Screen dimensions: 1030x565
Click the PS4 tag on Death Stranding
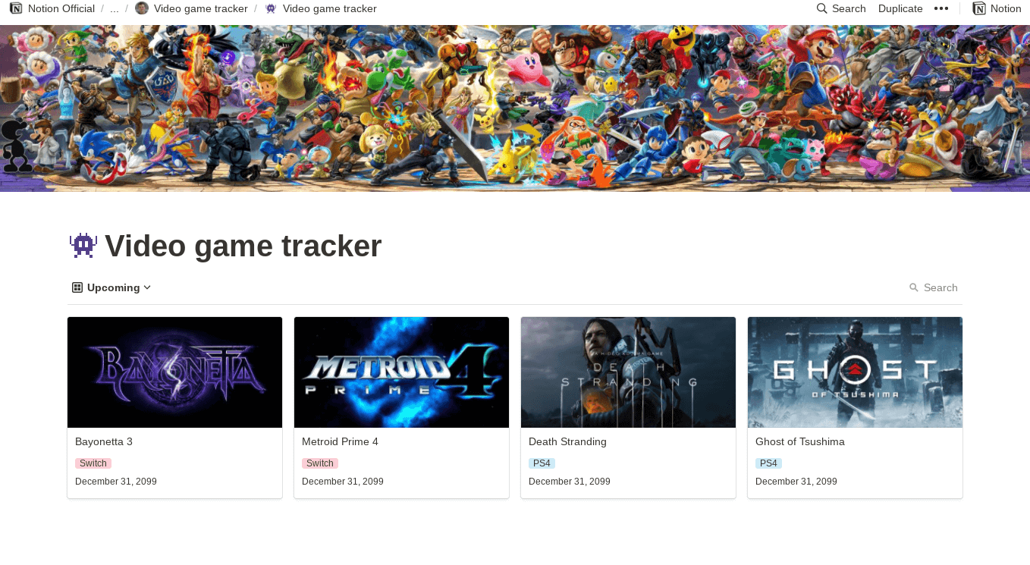542,463
